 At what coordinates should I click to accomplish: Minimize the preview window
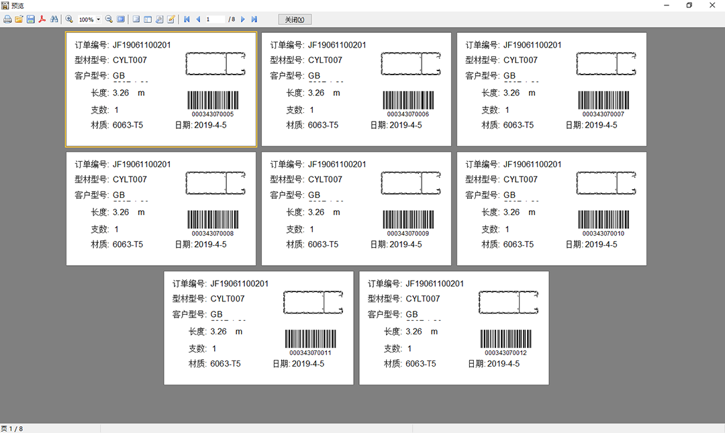[667, 5]
